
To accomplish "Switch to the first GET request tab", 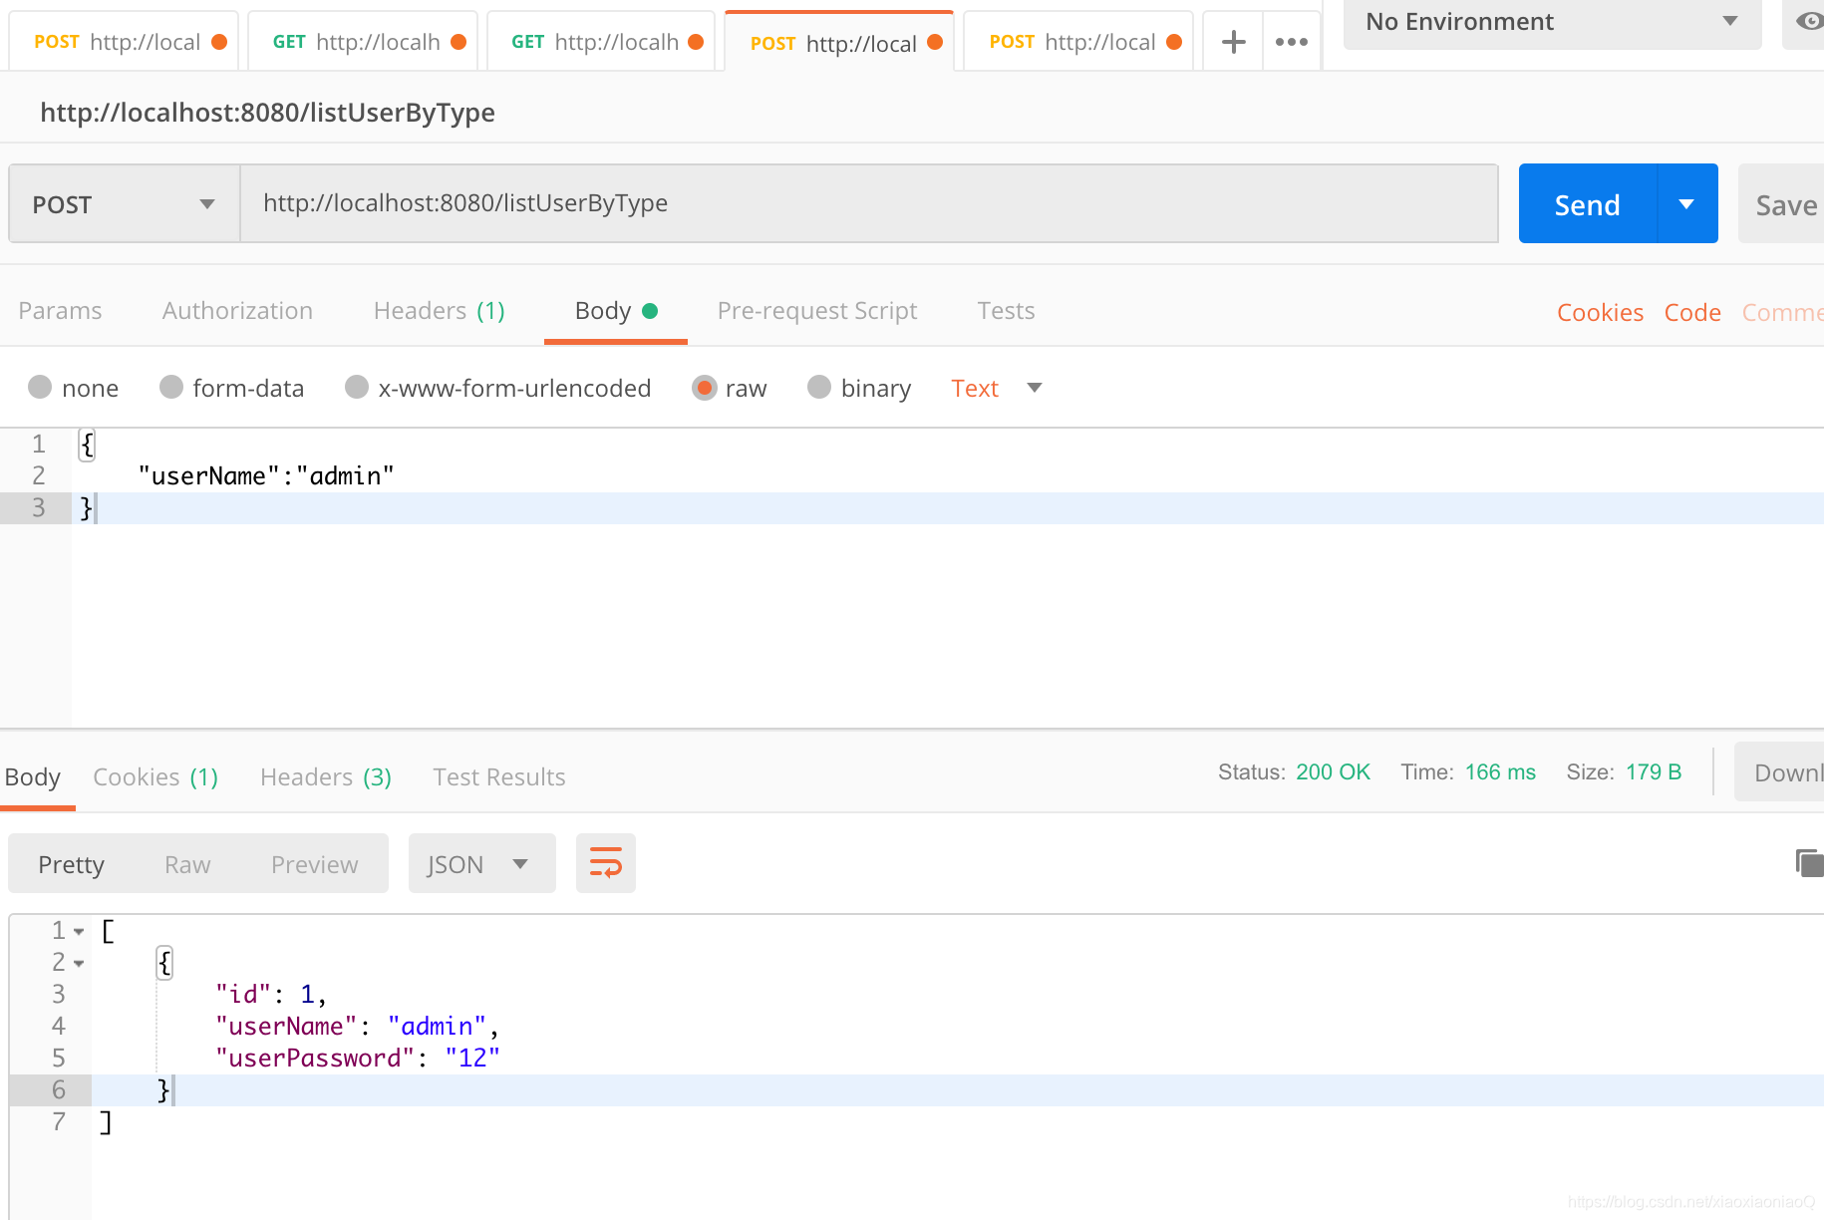I will click(x=363, y=42).
